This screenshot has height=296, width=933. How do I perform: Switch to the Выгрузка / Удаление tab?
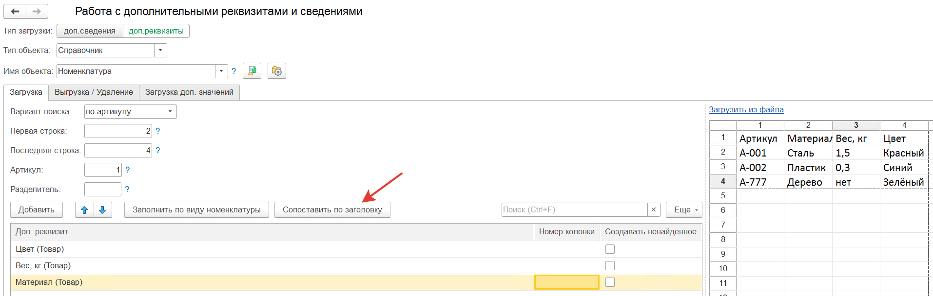(x=94, y=92)
